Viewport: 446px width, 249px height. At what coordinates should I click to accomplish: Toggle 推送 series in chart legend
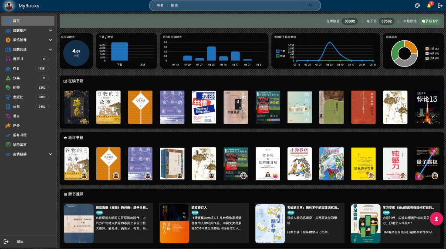(280, 56)
